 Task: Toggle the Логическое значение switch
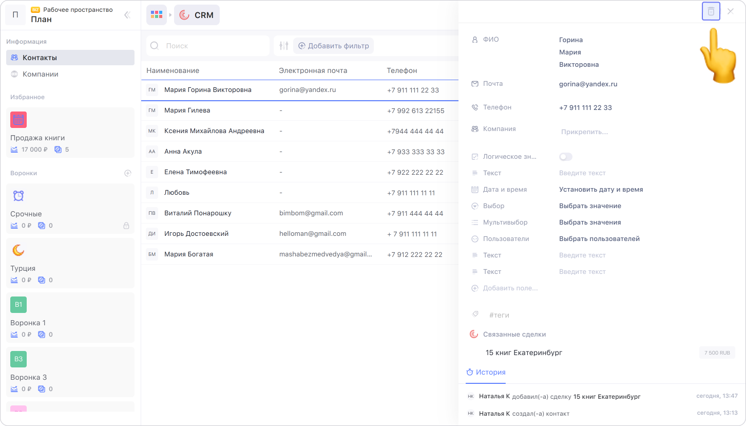point(565,157)
